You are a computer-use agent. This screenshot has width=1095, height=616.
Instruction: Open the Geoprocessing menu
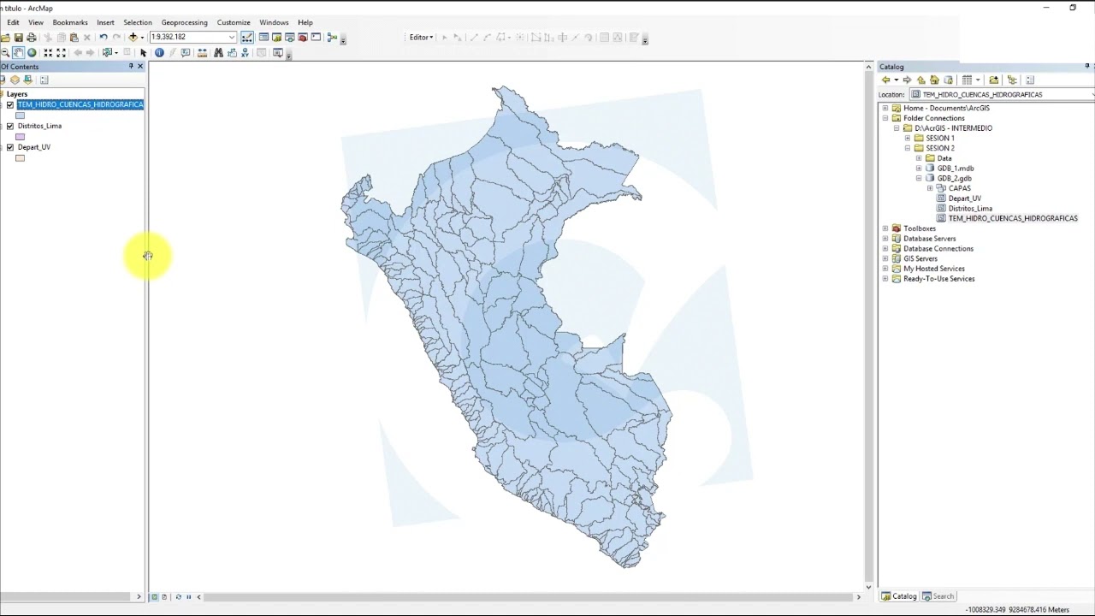[184, 22]
